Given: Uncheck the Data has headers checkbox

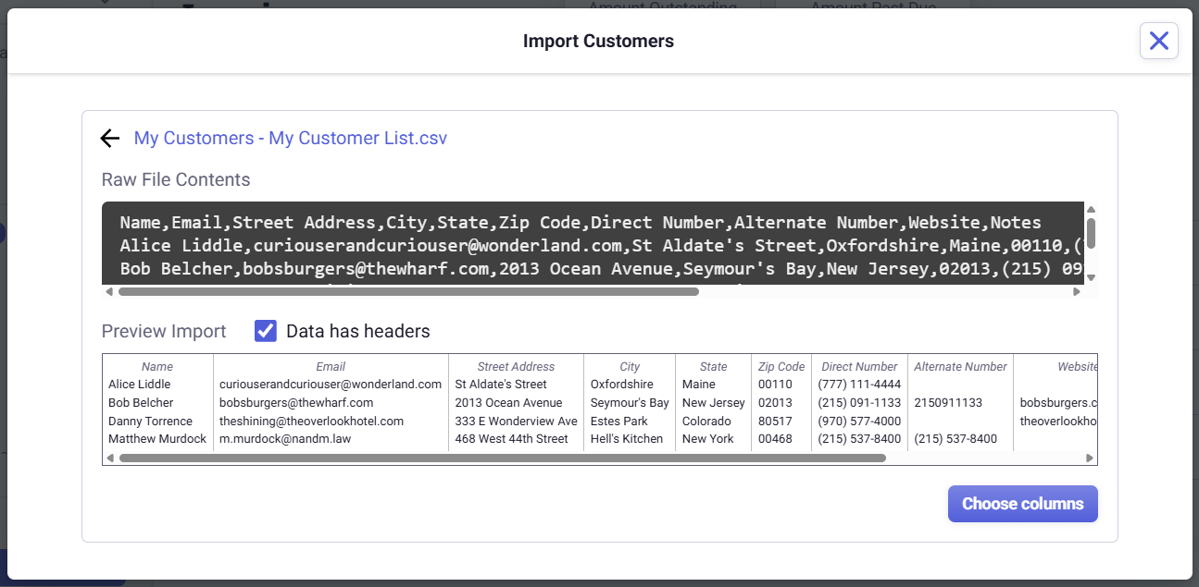Looking at the screenshot, I should [x=266, y=331].
